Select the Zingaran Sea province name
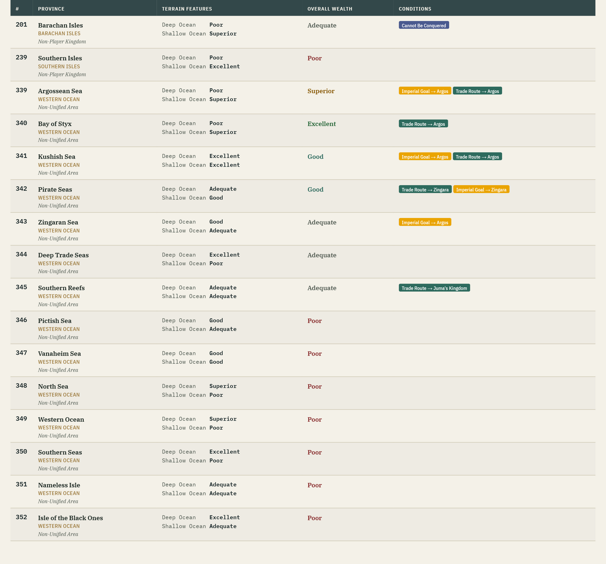Screen dimensions: 606x564 (x=58, y=223)
